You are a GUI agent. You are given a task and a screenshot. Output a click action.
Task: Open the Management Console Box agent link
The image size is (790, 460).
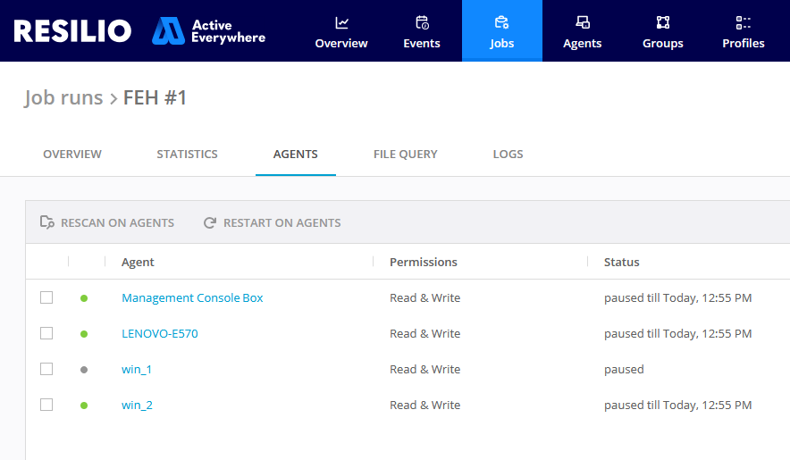pyautogui.click(x=192, y=297)
